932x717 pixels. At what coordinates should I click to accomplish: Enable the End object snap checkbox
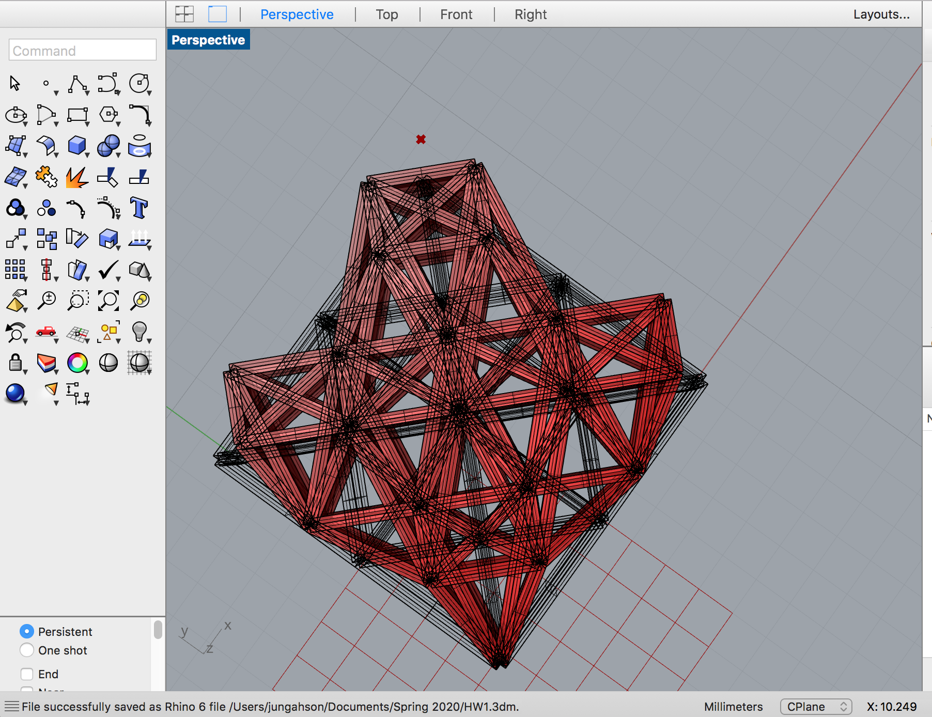[27, 674]
